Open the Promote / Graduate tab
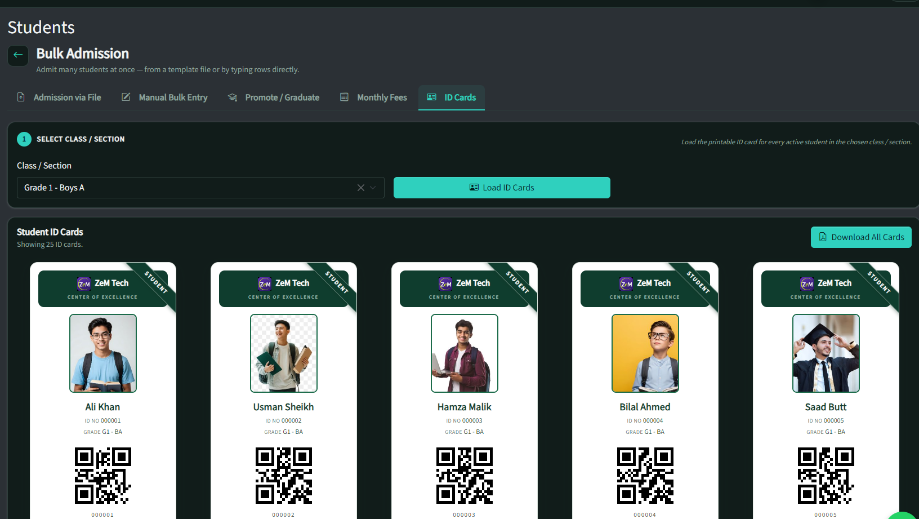 273,97
